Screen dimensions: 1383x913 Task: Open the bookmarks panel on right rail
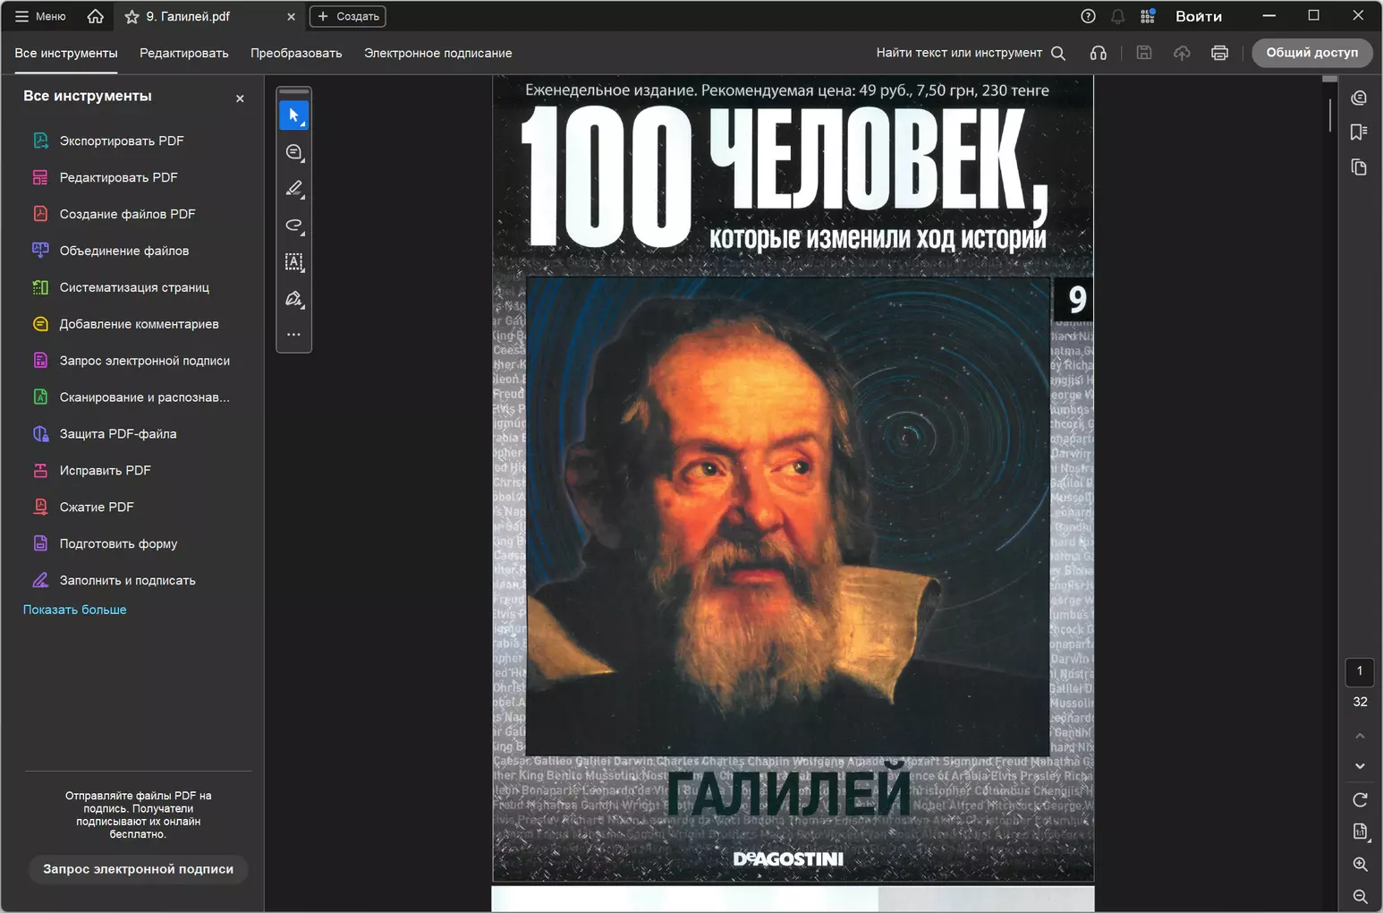[x=1359, y=132]
